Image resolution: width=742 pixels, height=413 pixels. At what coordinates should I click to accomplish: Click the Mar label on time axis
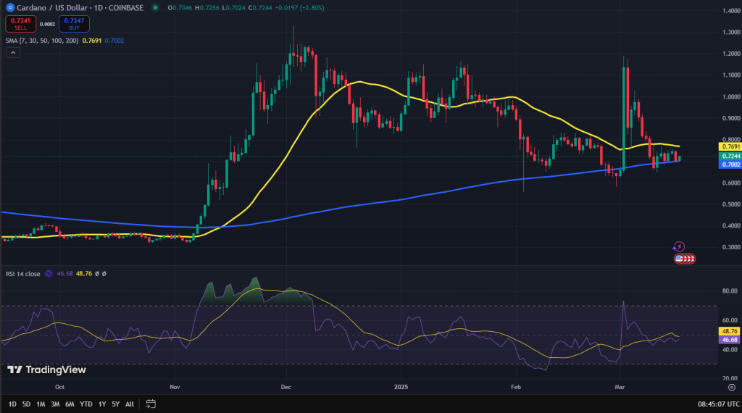[x=620, y=387]
